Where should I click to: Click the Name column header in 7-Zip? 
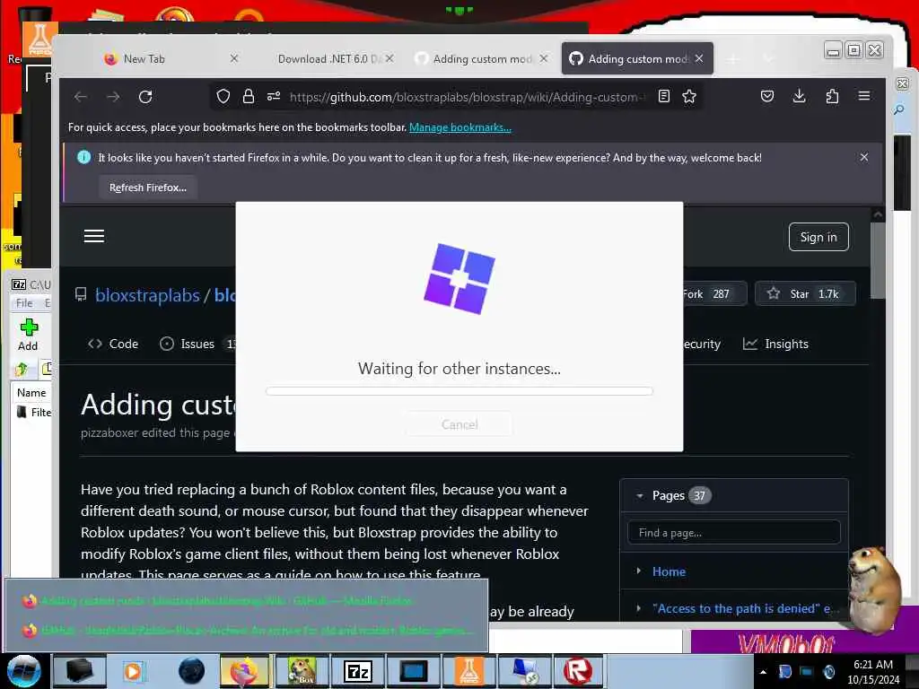31,393
